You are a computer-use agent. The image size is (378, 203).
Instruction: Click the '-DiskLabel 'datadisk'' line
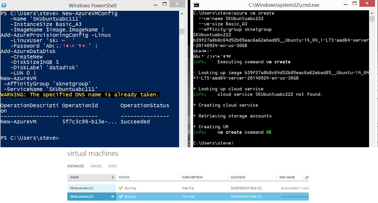[x=44, y=68]
